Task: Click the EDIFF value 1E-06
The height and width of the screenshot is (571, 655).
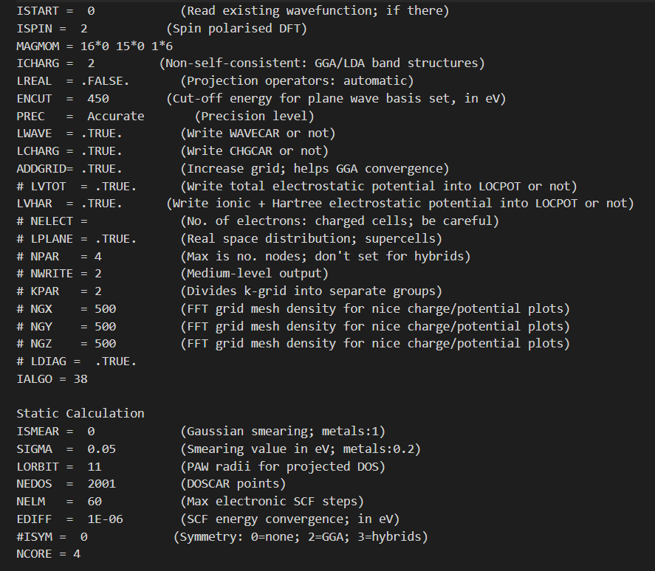Action: (x=105, y=519)
